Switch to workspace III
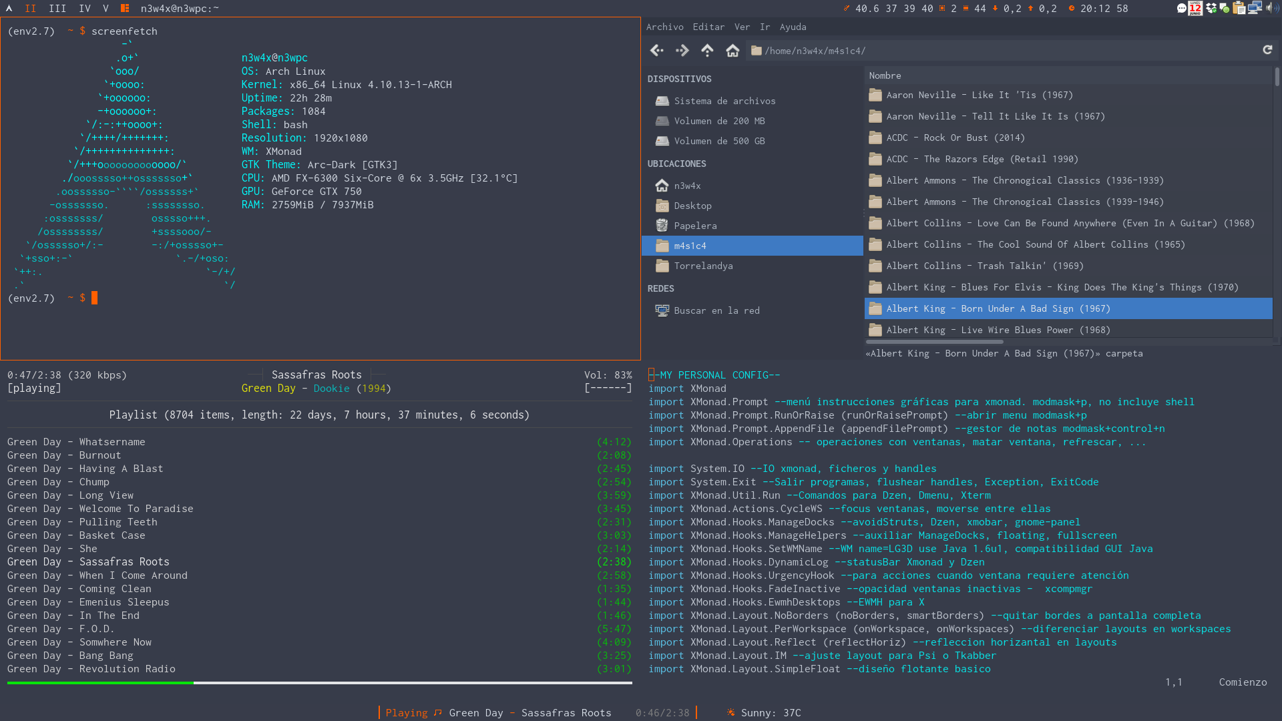Screen dimensions: 1282x721 point(57,8)
